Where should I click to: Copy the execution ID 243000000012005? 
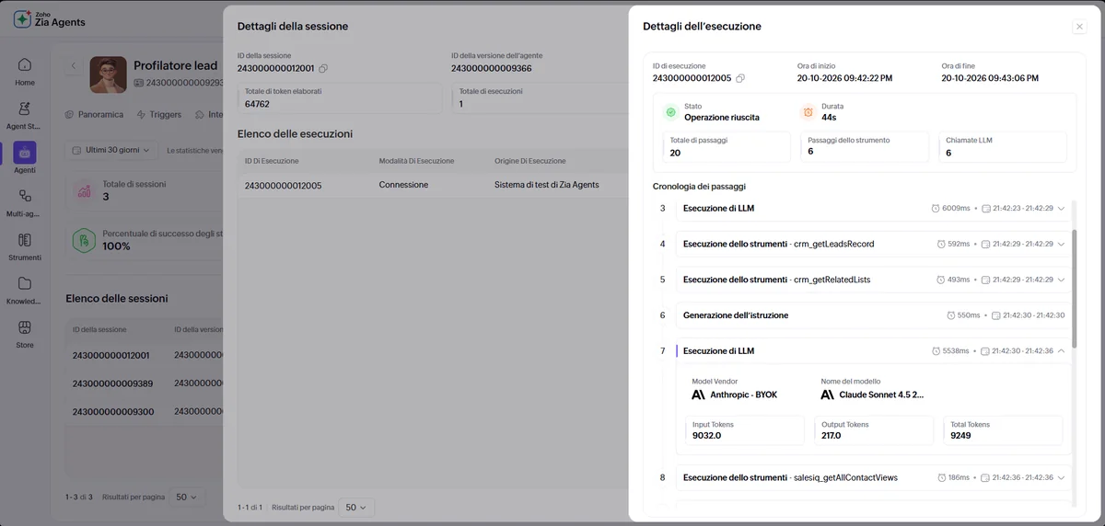click(x=740, y=78)
